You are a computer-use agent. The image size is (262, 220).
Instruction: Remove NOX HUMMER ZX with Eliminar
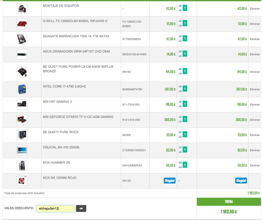[255, 165]
